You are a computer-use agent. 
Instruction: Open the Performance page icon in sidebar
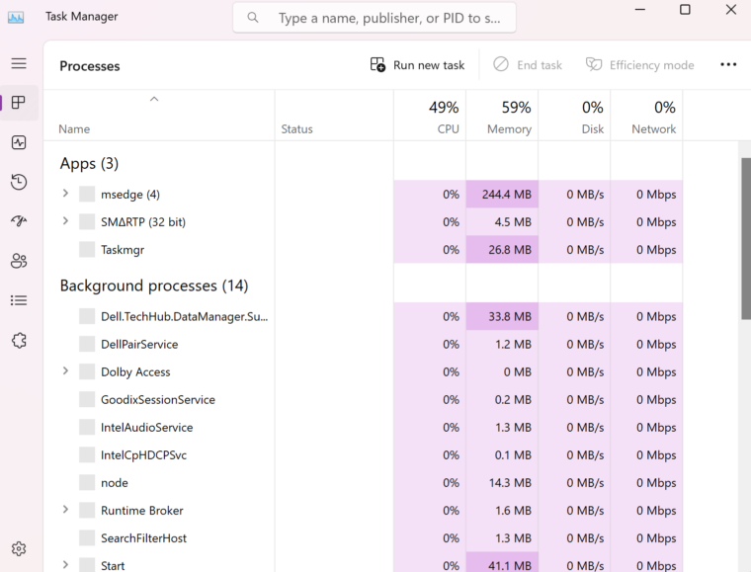[x=19, y=142]
